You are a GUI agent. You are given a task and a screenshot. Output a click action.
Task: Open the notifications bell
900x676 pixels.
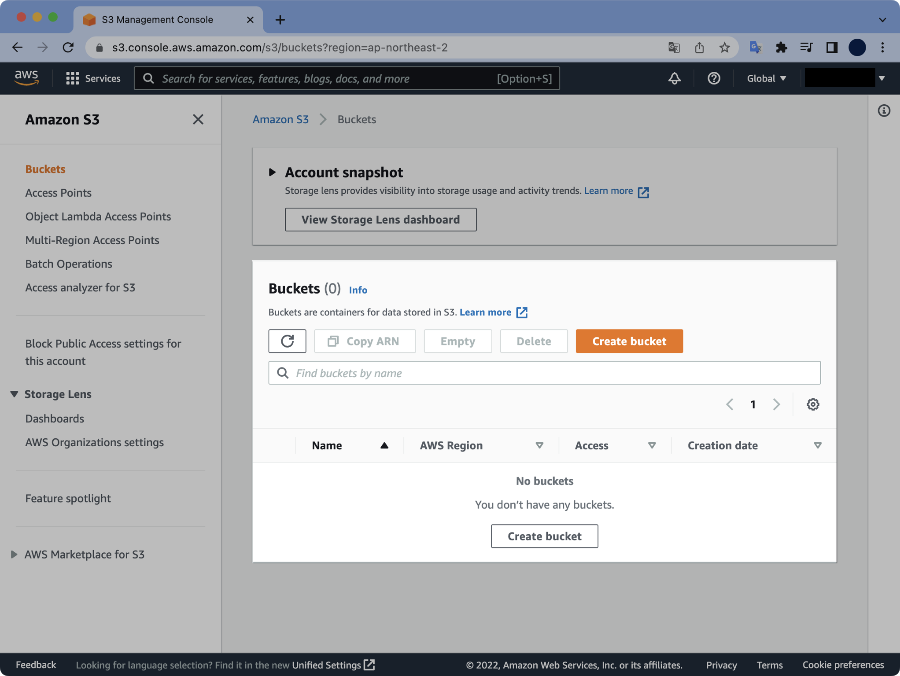pos(674,78)
